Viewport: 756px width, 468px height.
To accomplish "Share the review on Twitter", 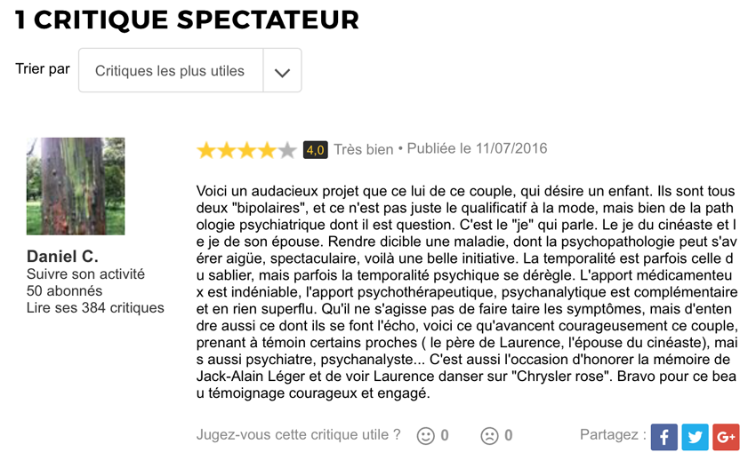I will coord(695,437).
